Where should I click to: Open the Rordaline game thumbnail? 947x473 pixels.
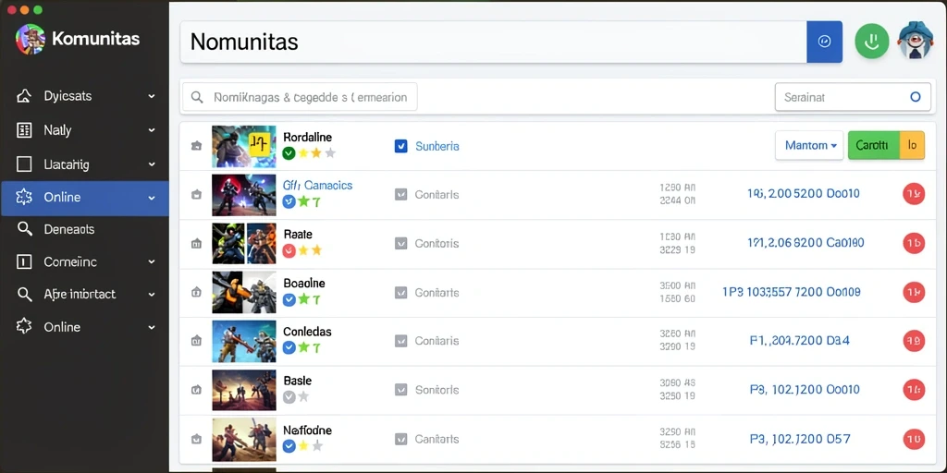coord(244,146)
